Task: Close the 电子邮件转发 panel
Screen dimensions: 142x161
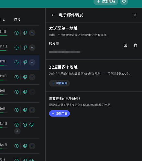Action: click(135, 15)
